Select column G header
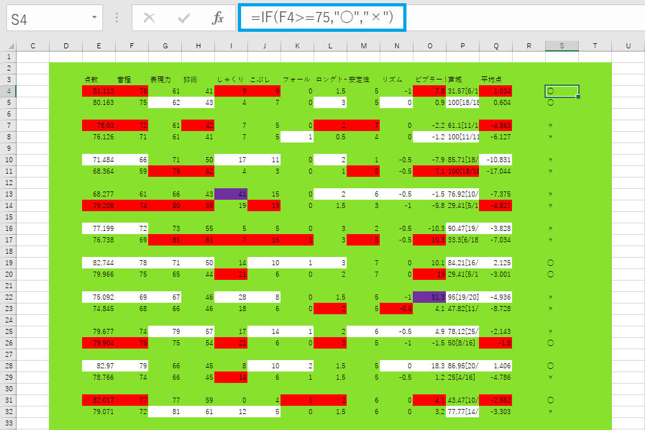The width and height of the screenshot is (645, 430). (165, 46)
